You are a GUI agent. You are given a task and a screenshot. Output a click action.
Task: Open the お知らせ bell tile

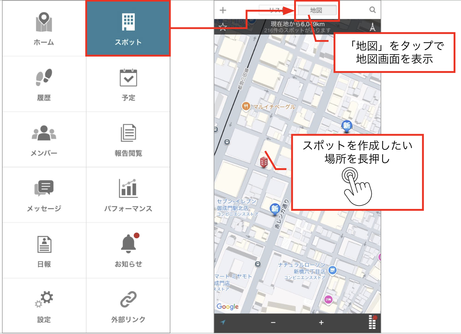pyautogui.click(x=128, y=250)
